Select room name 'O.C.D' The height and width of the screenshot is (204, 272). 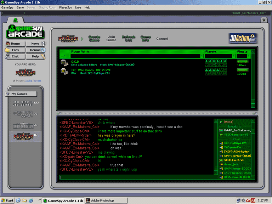click(75, 62)
